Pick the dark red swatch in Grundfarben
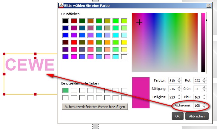 click(74, 21)
